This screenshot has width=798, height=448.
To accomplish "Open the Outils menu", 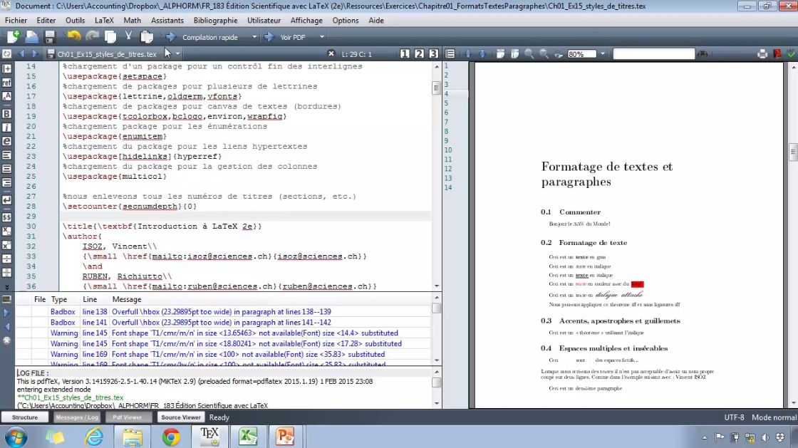I will coord(76,21).
